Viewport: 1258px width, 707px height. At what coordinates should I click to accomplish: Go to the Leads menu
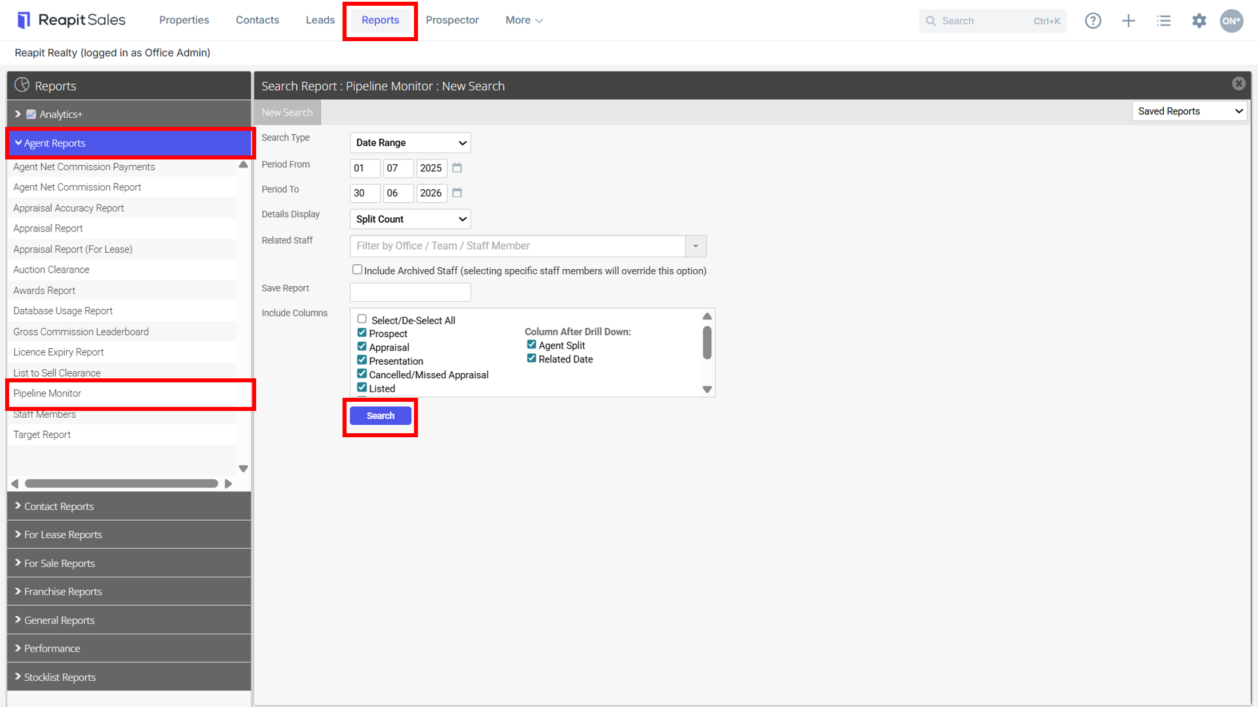320,20
